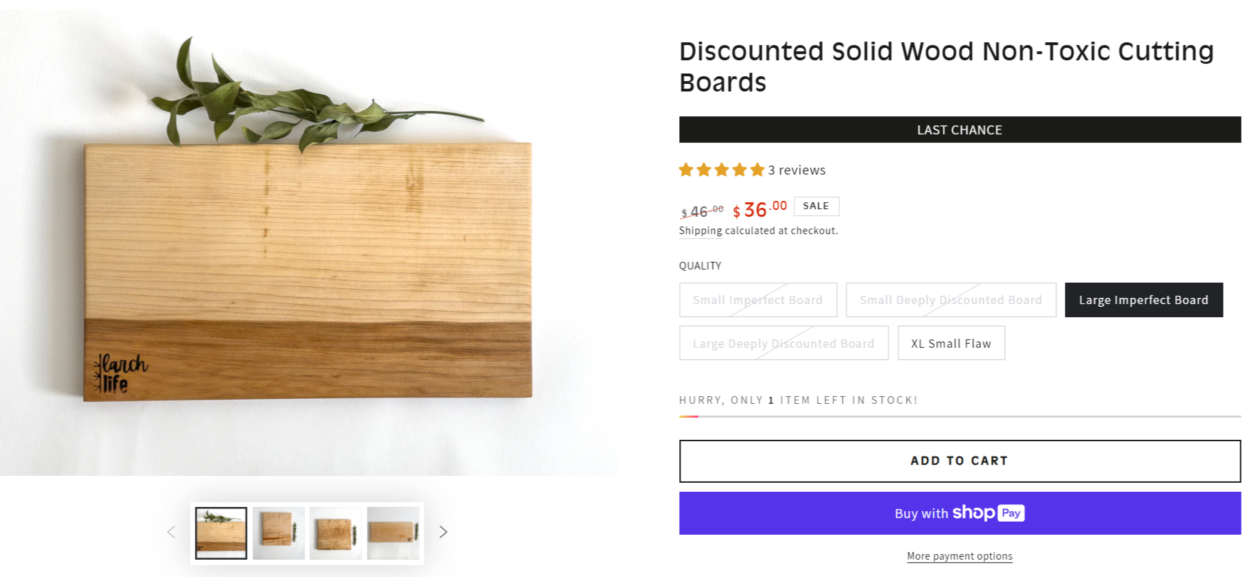This screenshot has width=1257, height=577.
Task: Click the next thumbnail arrow
Action: (x=443, y=532)
